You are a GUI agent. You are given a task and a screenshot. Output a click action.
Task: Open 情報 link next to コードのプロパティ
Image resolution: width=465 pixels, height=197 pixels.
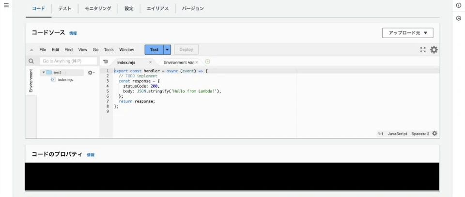tap(91, 154)
